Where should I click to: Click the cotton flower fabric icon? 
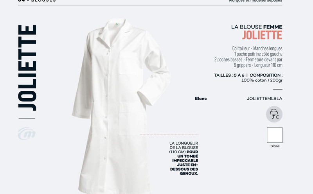click(274, 114)
